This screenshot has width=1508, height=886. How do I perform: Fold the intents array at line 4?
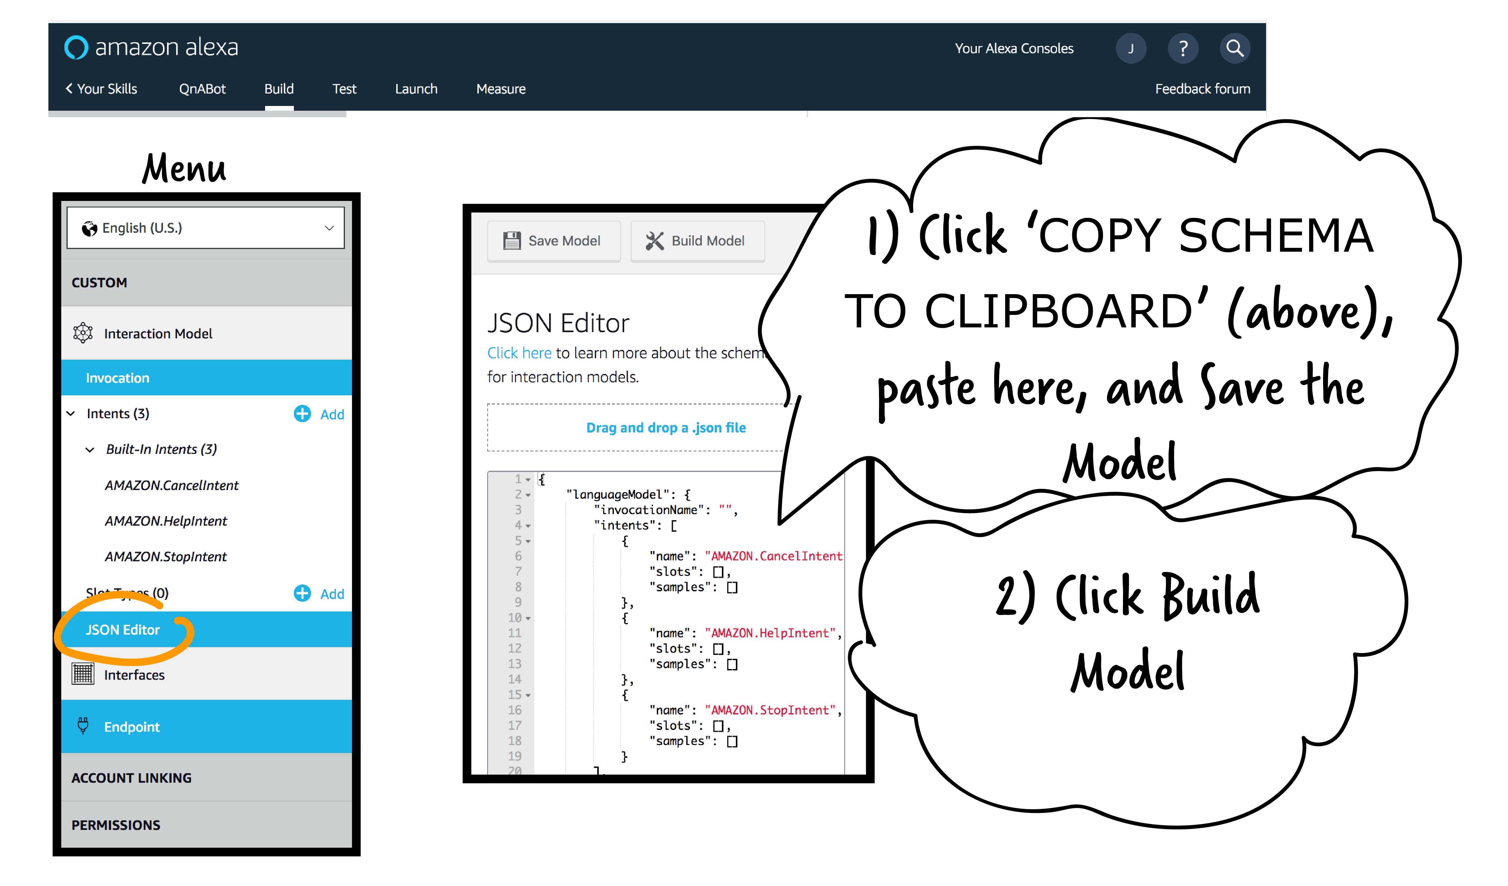click(x=528, y=526)
